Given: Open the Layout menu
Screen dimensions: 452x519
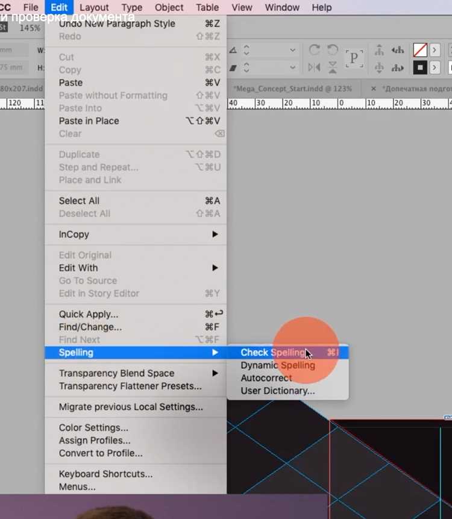Looking at the screenshot, I should click(94, 7).
